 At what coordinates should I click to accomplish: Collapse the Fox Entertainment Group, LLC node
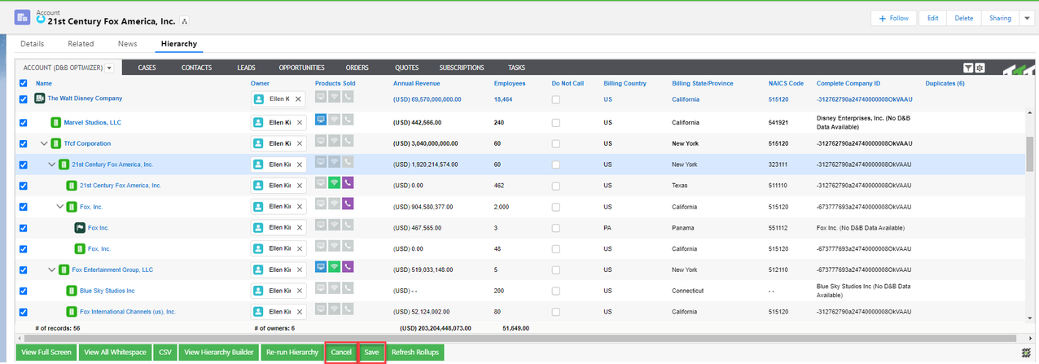pos(52,270)
